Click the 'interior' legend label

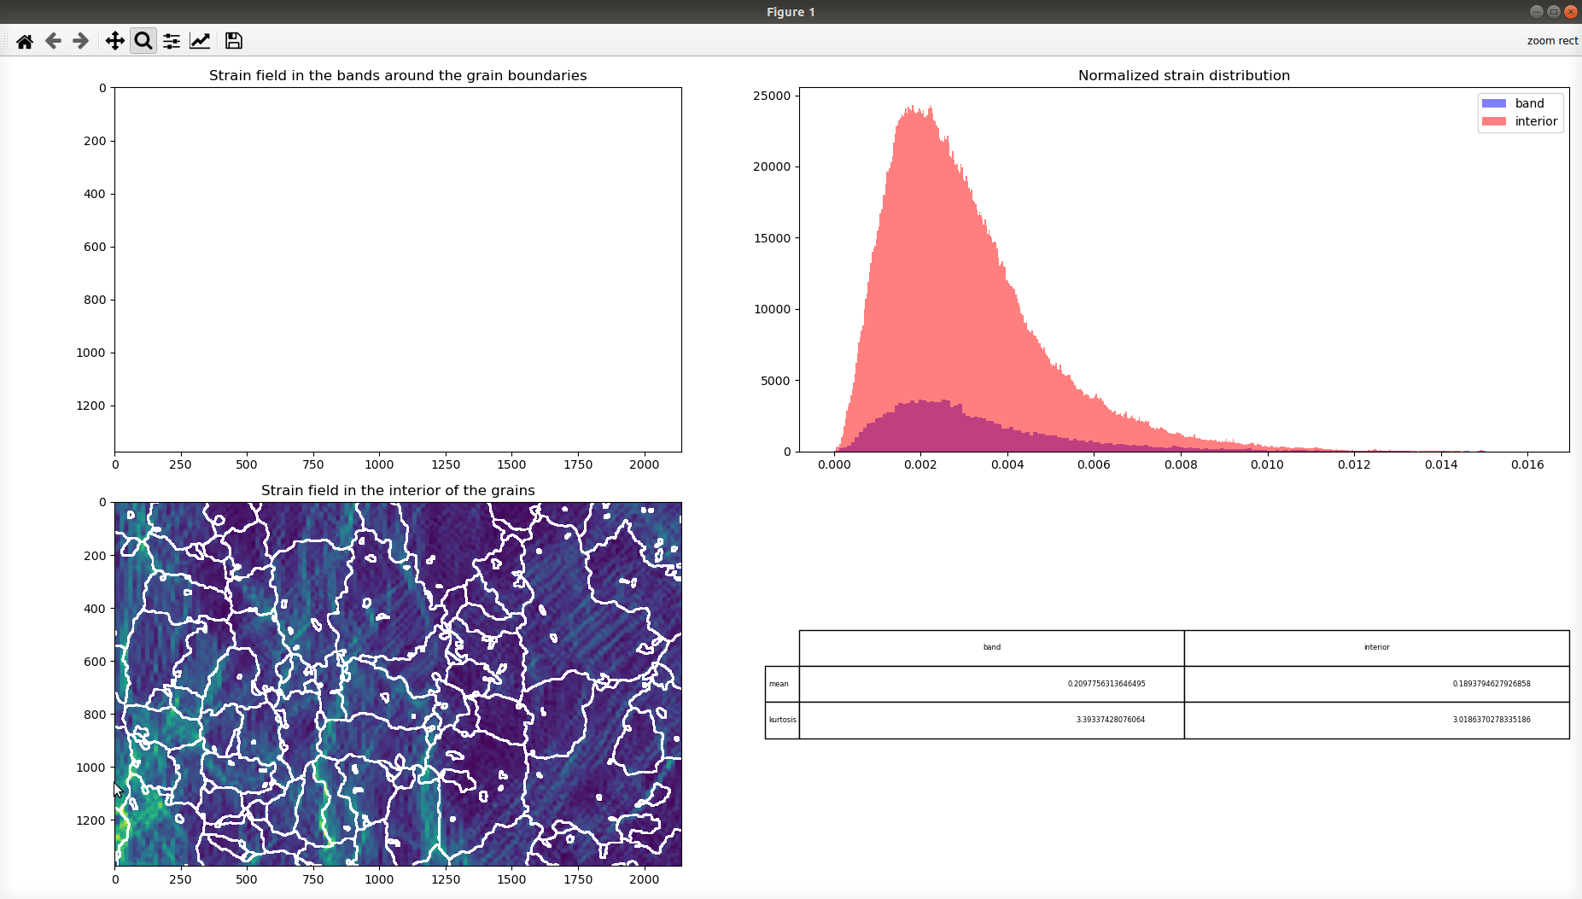click(1536, 121)
